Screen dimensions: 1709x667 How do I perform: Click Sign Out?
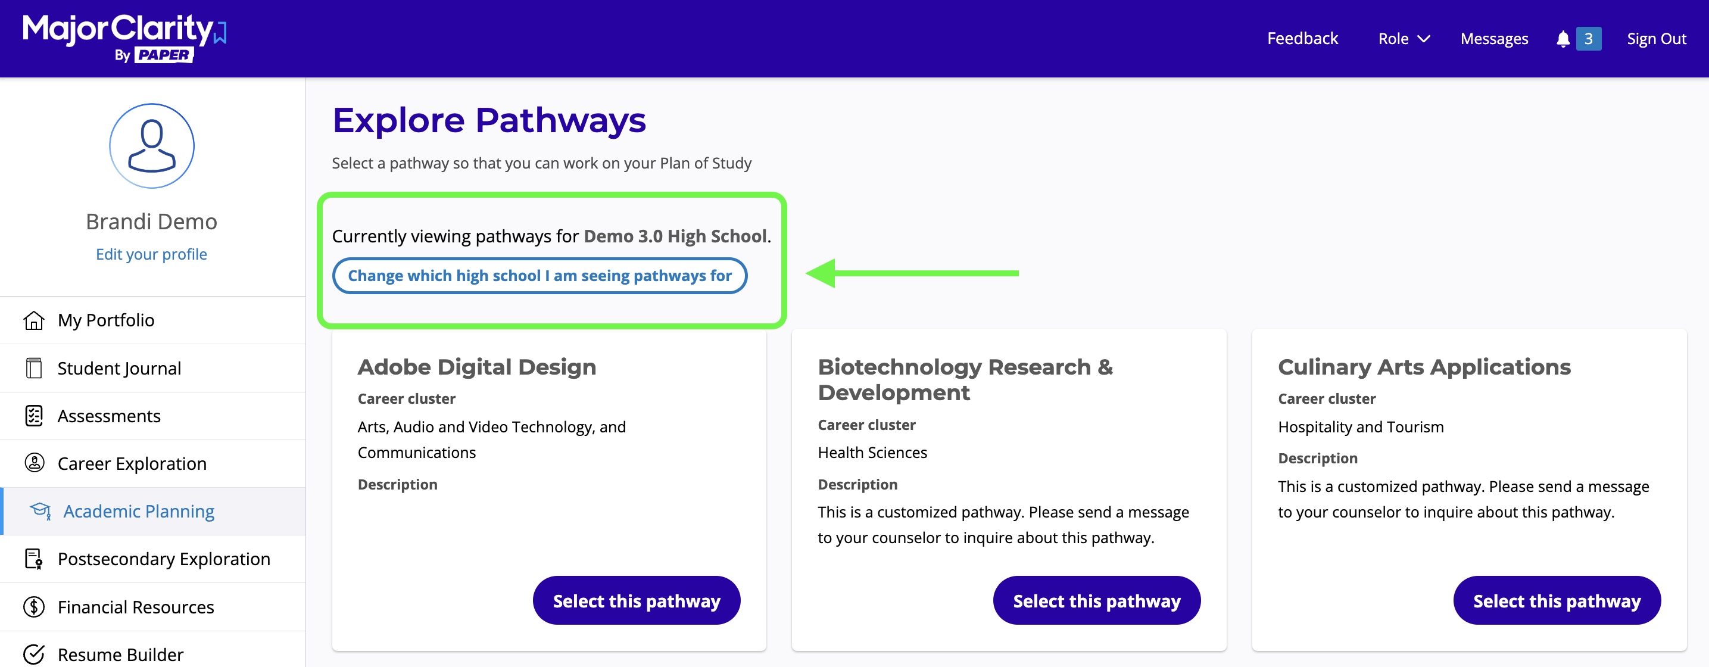click(1656, 38)
